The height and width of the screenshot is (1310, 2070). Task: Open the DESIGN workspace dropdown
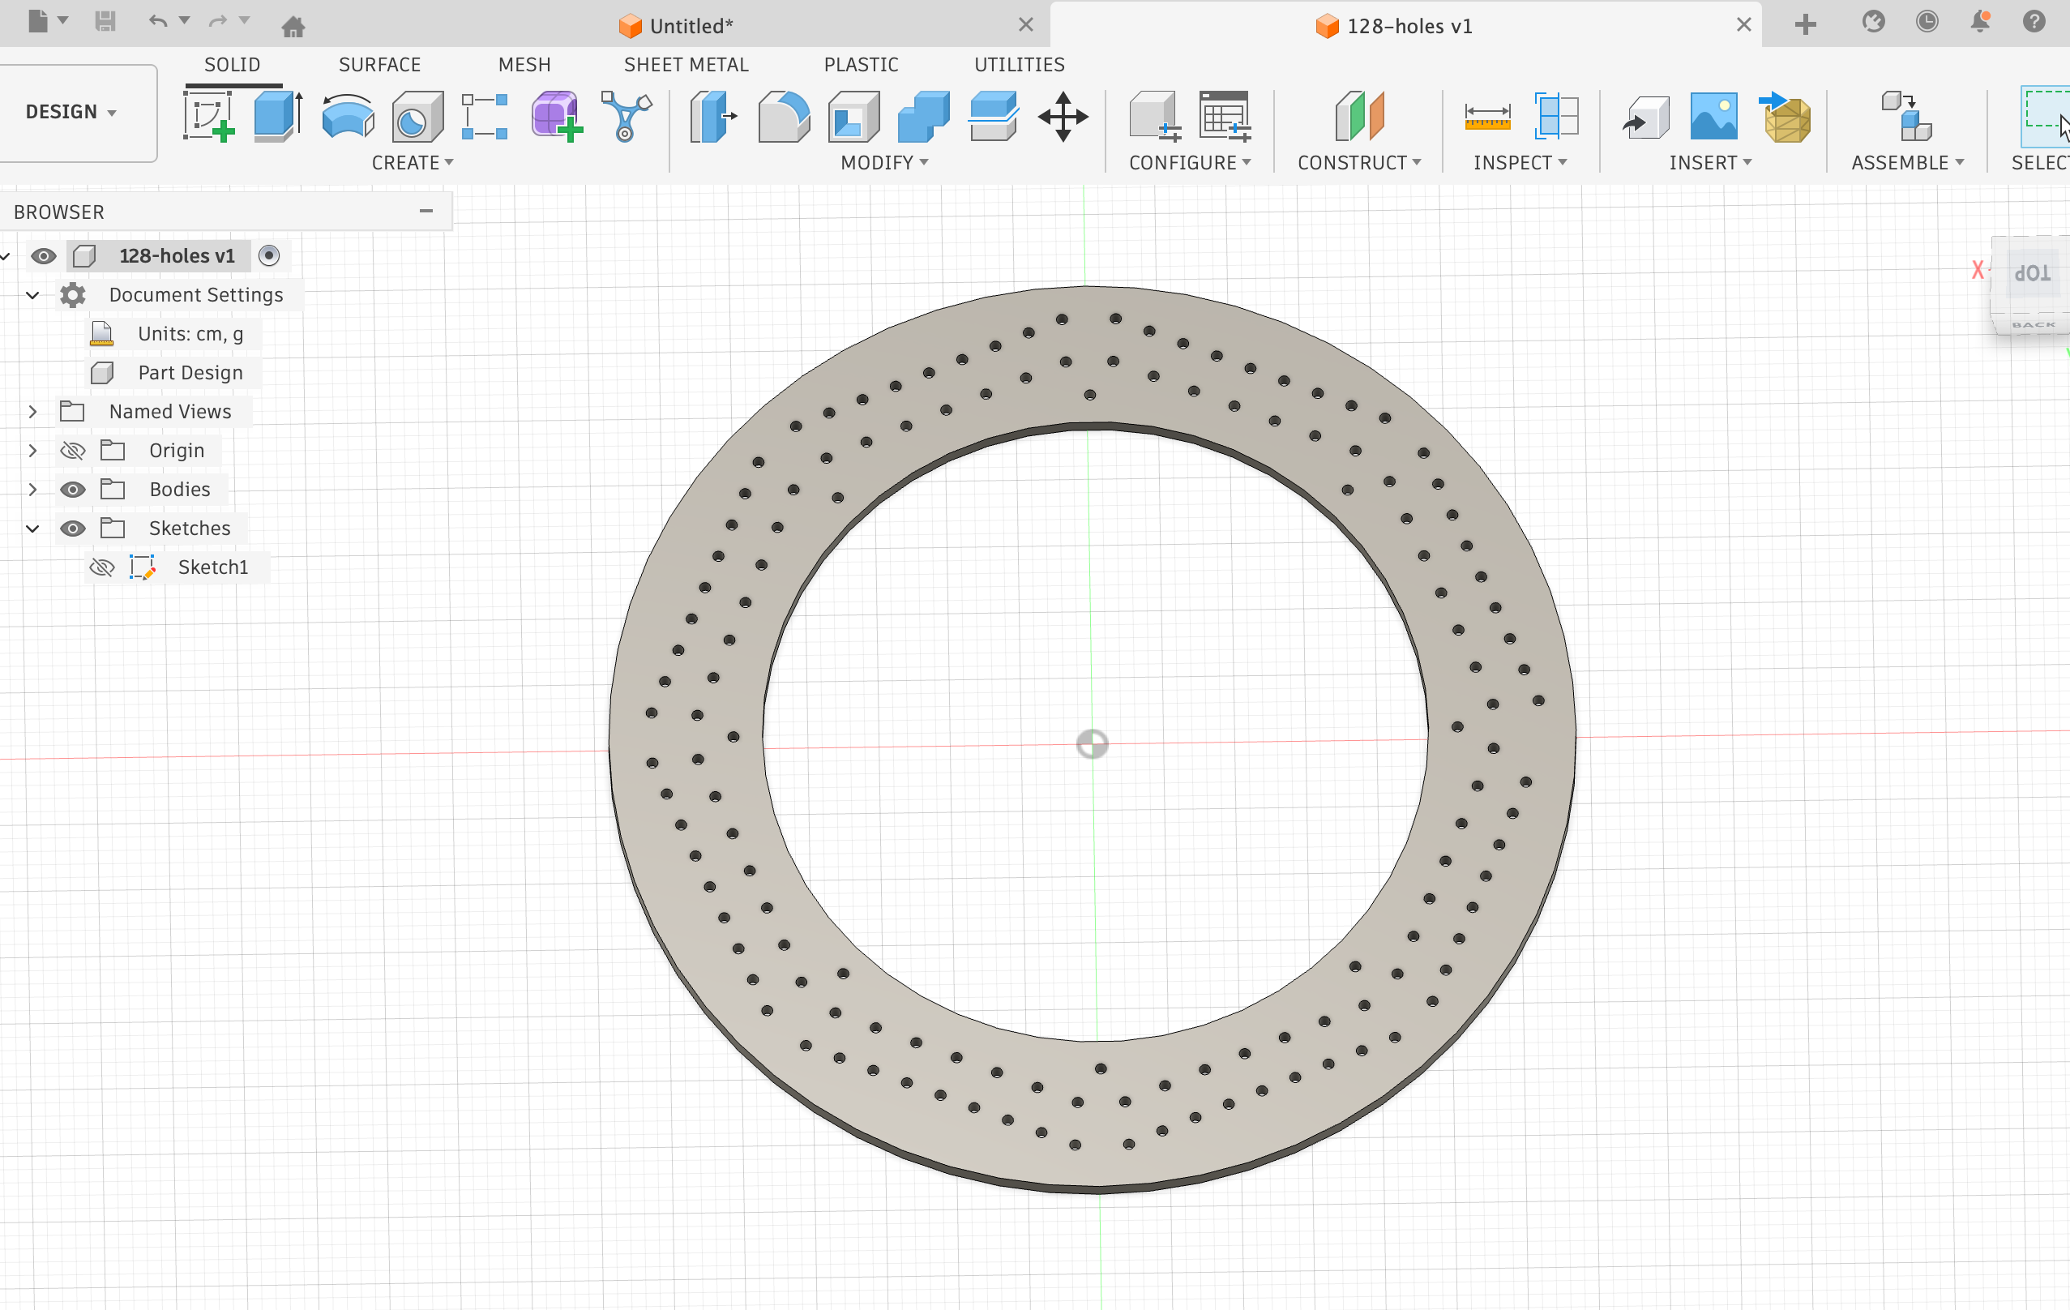pos(71,112)
